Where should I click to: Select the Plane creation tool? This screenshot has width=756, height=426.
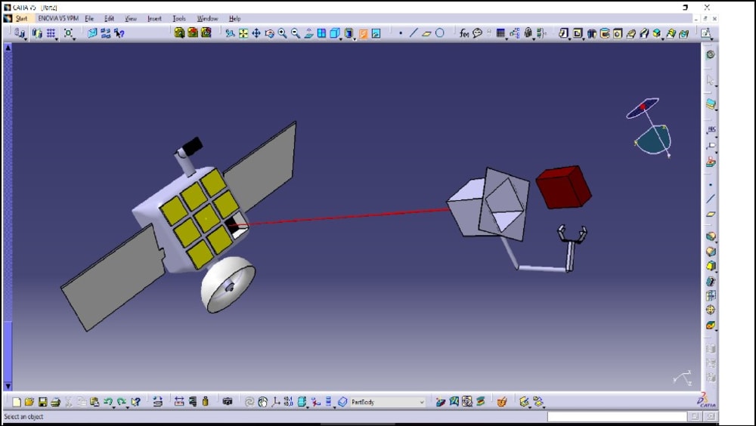coord(426,32)
